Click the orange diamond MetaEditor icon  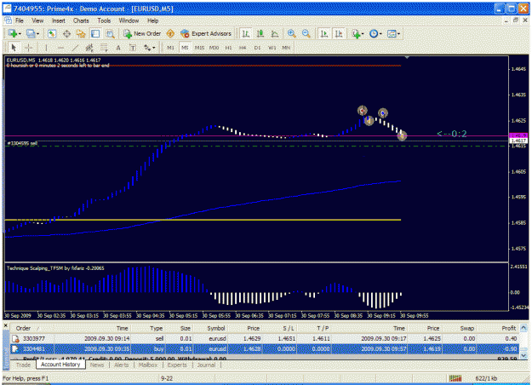click(x=170, y=33)
